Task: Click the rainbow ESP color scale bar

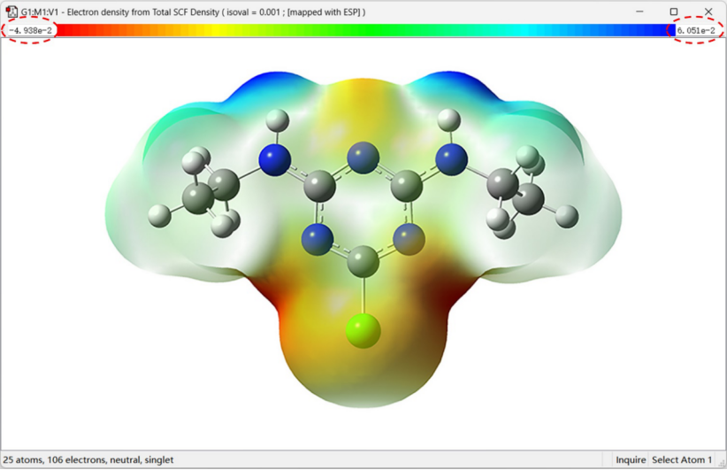Action: click(x=365, y=30)
